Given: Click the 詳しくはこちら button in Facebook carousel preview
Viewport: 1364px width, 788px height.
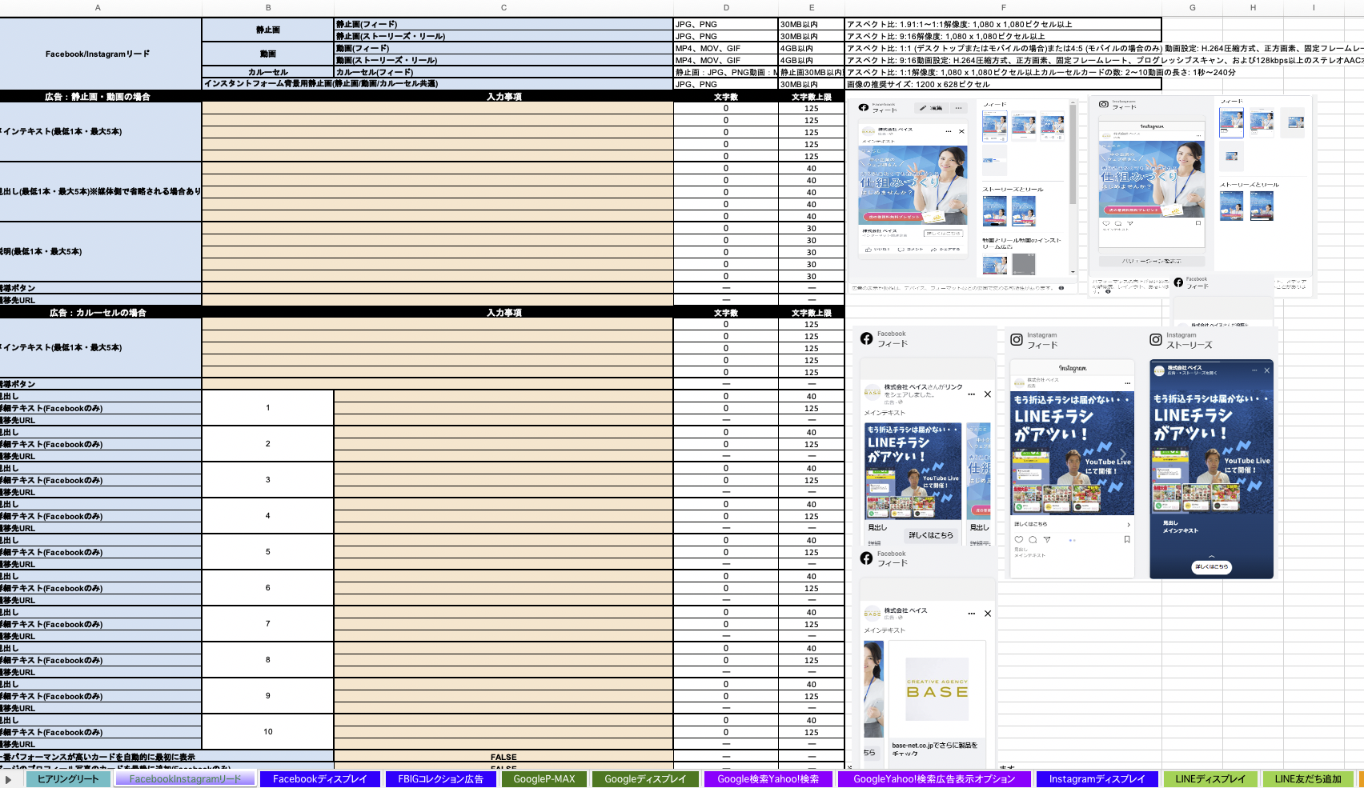Looking at the screenshot, I should point(931,535).
